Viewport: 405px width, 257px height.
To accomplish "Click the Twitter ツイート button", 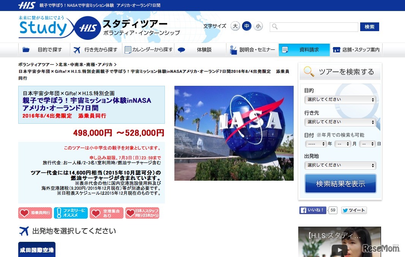I will click(354, 210).
